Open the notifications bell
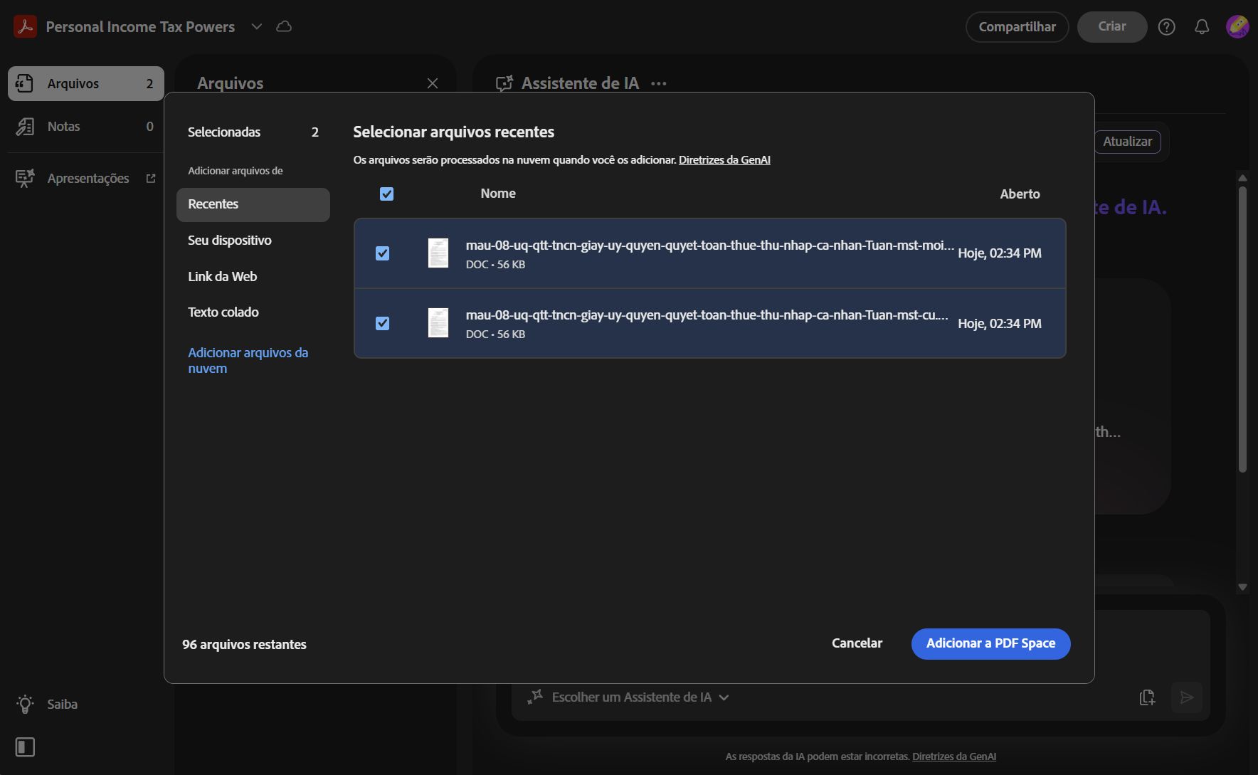1258x775 pixels. pyautogui.click(x=1202, y=26)
